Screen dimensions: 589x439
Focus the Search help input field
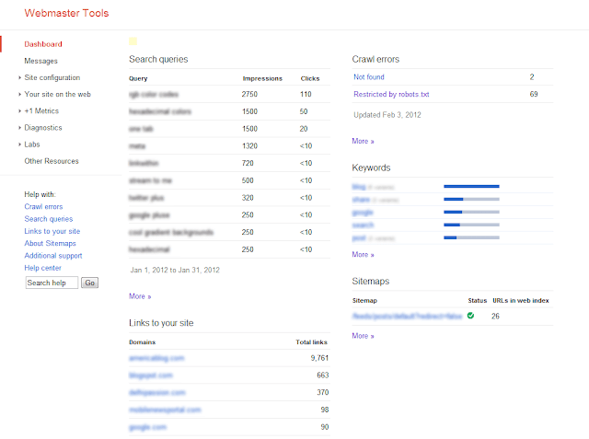pos(52,283)
